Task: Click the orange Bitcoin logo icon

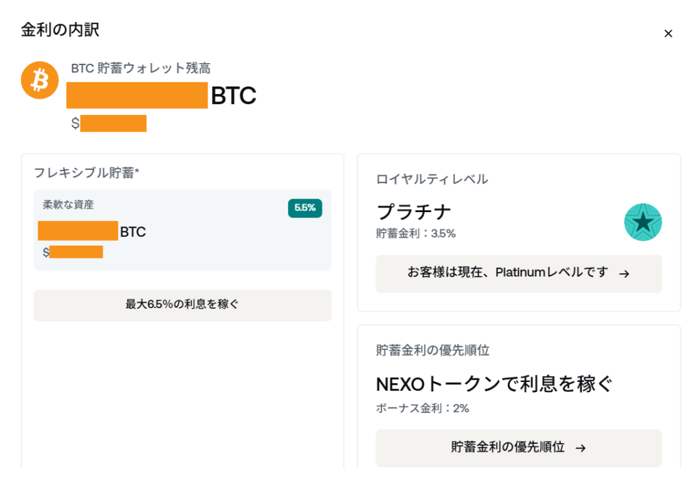Action: point(40,81)
